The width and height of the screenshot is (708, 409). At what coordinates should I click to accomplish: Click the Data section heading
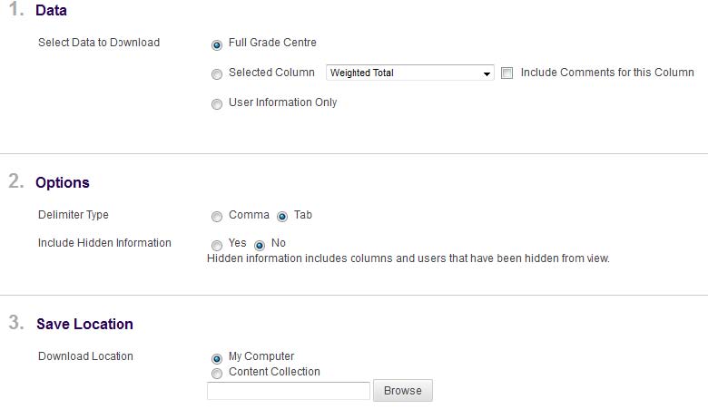(x=51, y=12)
